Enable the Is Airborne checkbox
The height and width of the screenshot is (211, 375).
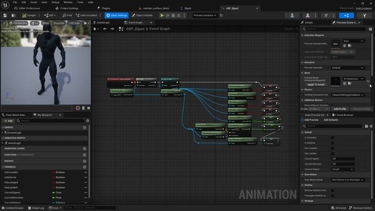tap(332, 143)
